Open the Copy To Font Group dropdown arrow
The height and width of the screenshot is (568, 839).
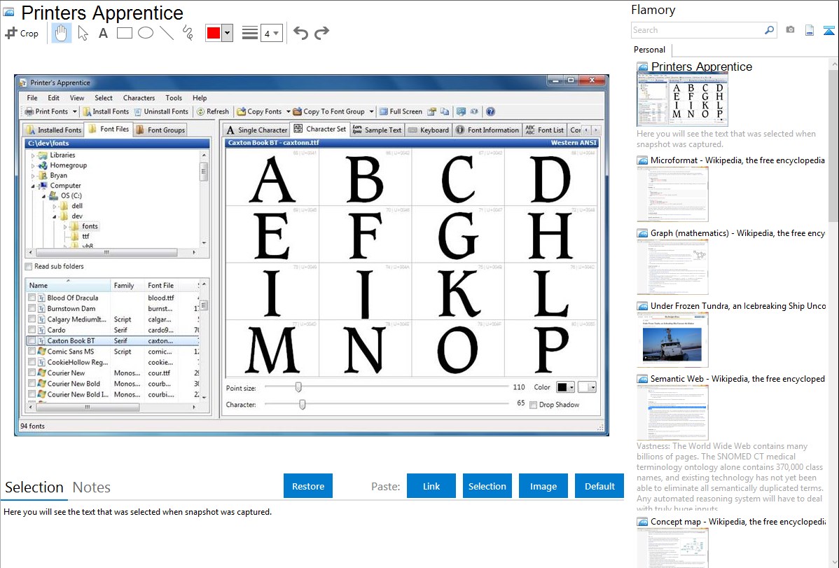371,111
